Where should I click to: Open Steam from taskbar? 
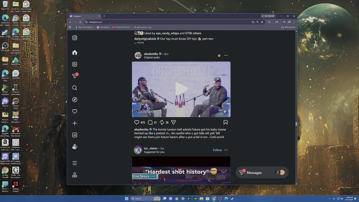pos(232,199)
